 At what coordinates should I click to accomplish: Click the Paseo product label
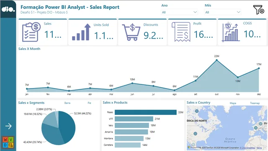tap(110, 112)
